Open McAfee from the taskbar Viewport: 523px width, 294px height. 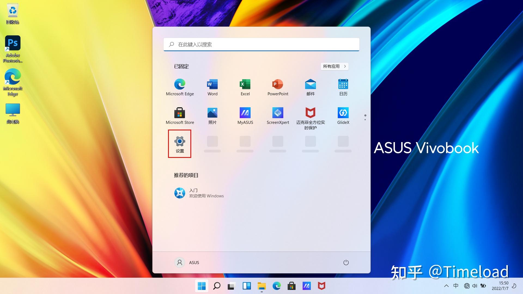tap(322, 286)
